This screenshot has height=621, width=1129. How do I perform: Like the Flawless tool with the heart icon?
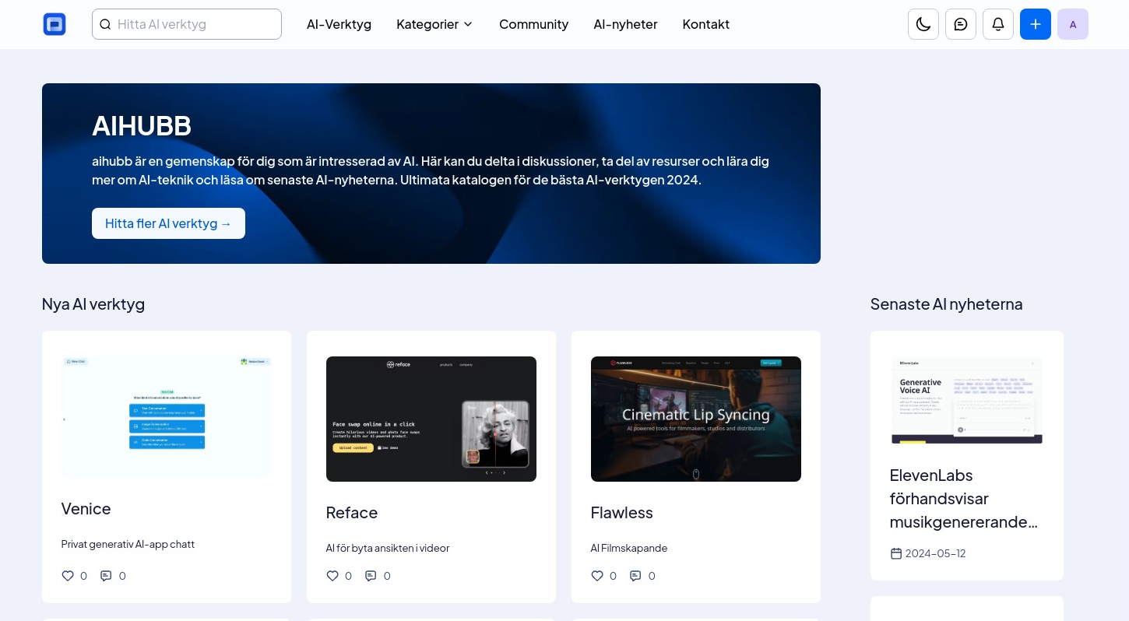(x=597, y=576)
